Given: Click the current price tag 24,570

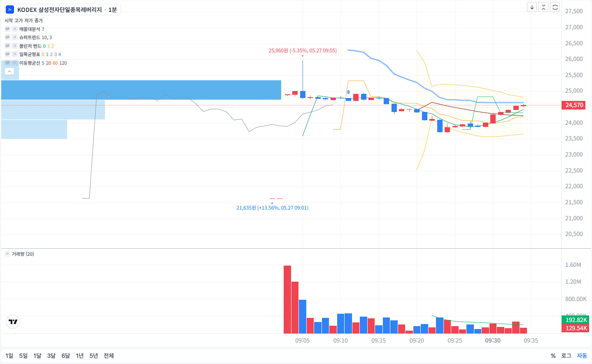Looking at the screenshot, I should pyautogui.click(x=574, y=105).
